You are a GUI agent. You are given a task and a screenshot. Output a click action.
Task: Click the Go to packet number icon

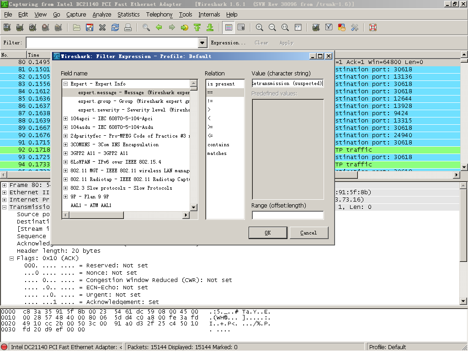pos(185,27)
